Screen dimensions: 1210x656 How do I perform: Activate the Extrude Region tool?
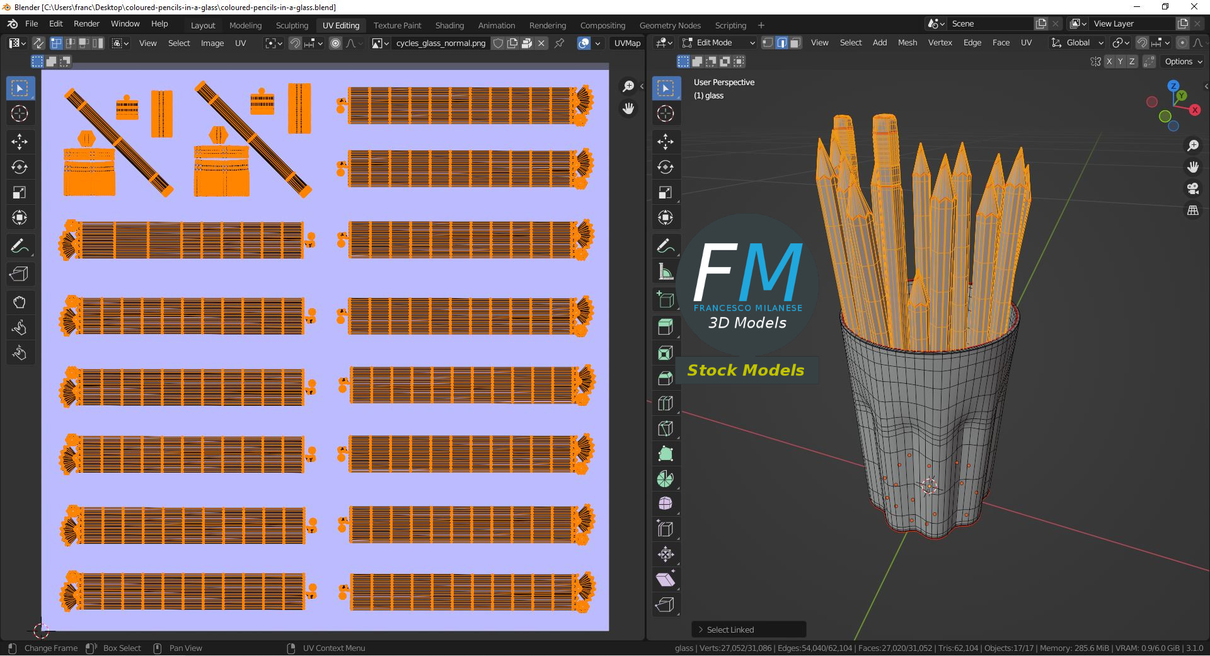(x=665, y=326)
